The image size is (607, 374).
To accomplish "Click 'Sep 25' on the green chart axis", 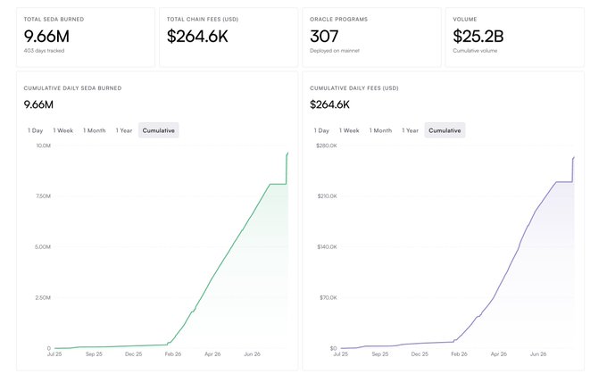I will tap(94, 354).
